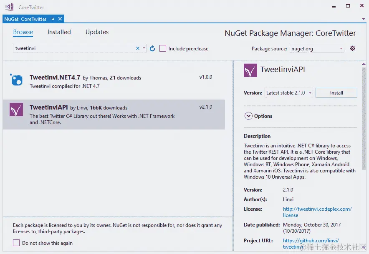Click the NuGet Package Manager: CoreTwitter title
Image resolution: width=369 pixels, height=254 pixels.
290,33
